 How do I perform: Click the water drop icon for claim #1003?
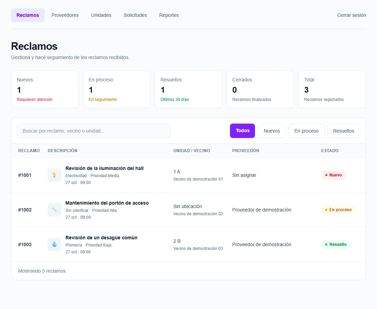tap(54, 244)
